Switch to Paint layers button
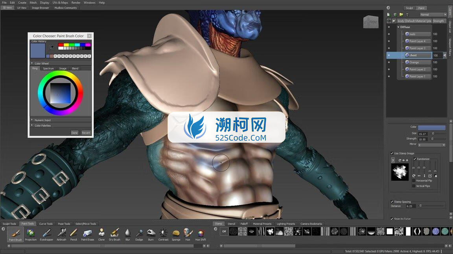The width and height of the screenshot is (453, 254). pos(422,8)
